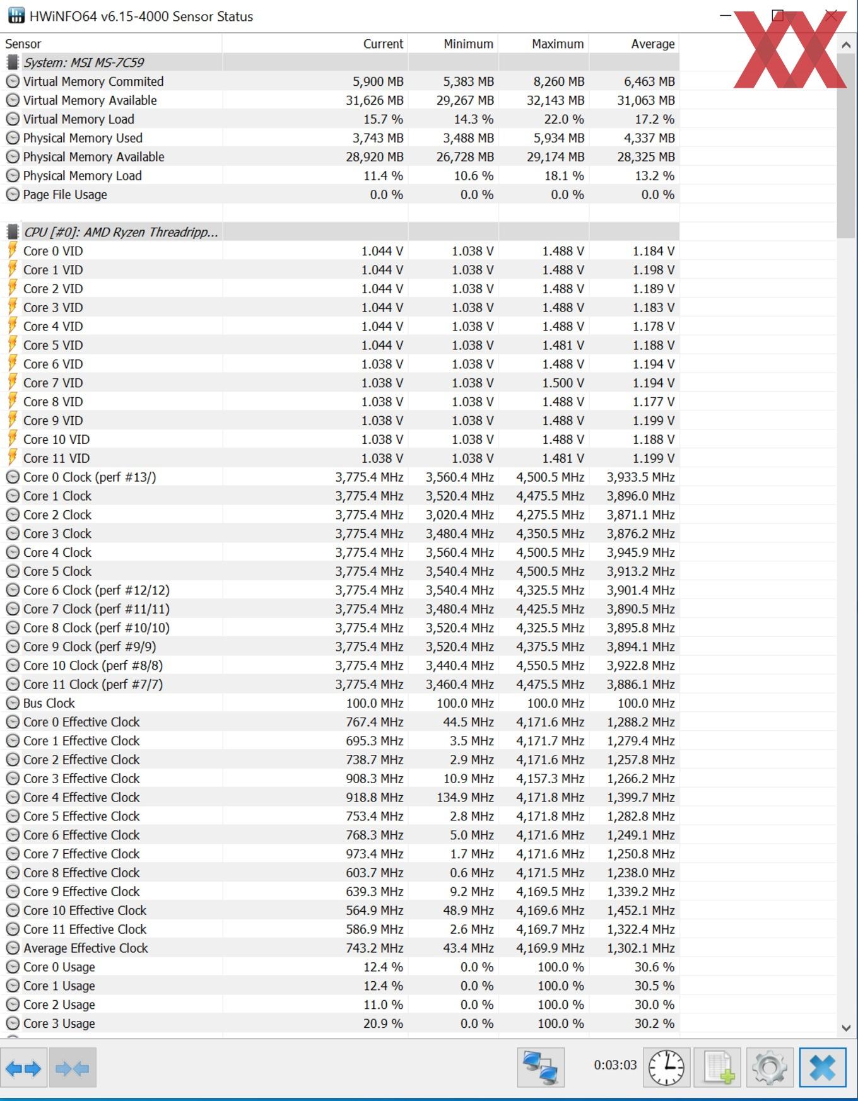Click the 0:03:03 elapsed time readout

(615, 1065)
